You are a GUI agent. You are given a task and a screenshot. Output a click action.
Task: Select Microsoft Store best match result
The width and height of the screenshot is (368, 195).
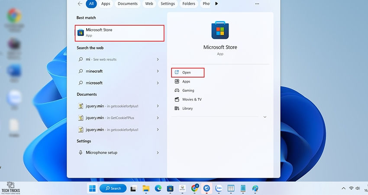pyautogui.click(x=119, y=33)
